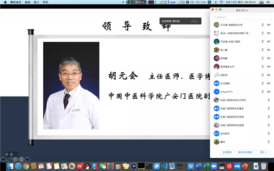
Task: Open Visual Studio Code in the dock
Action: [x=164, y=166]
